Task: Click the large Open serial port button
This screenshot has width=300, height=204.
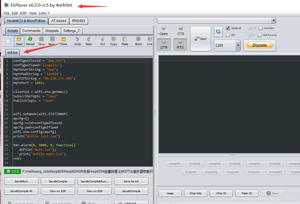Action: (201, 39)
